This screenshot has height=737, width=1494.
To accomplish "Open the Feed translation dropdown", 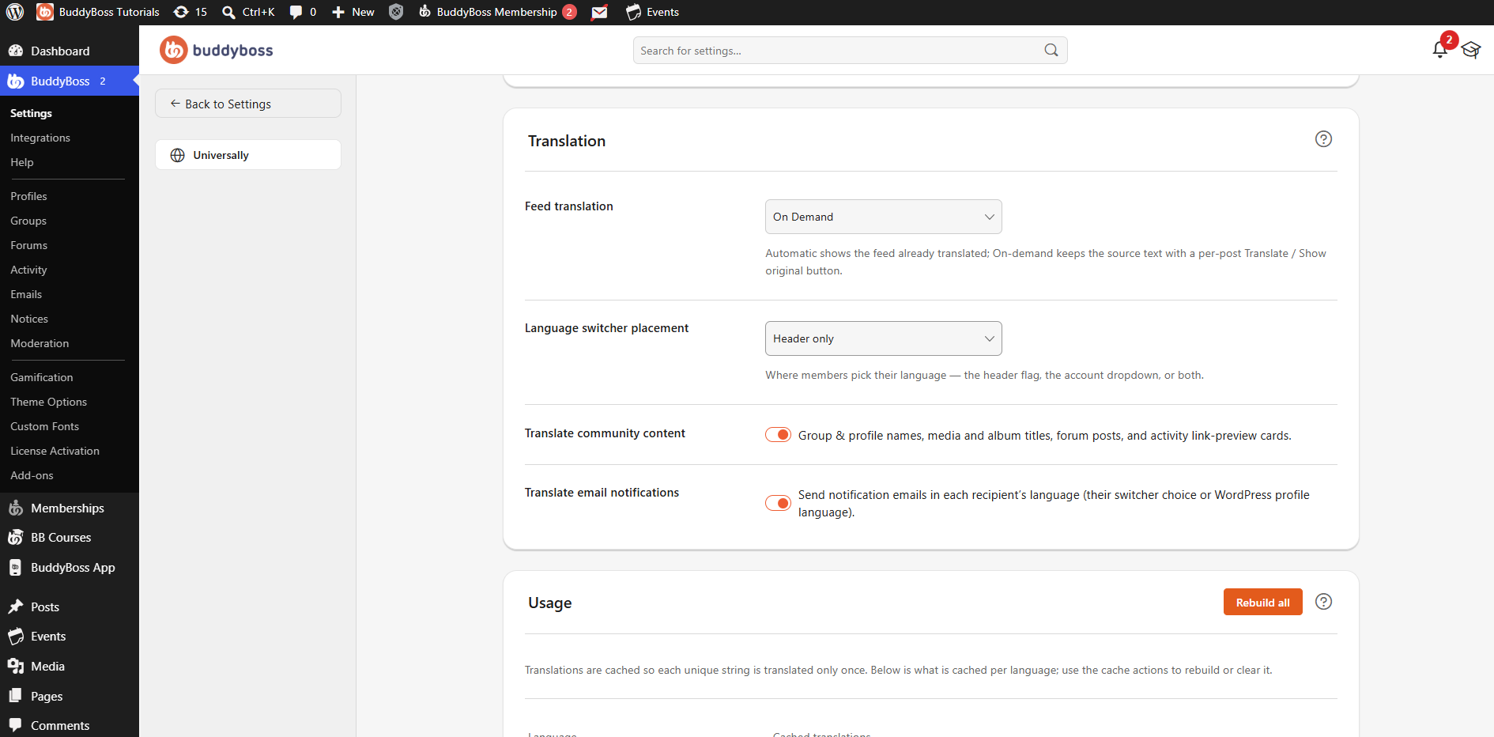I will (883, 217).
